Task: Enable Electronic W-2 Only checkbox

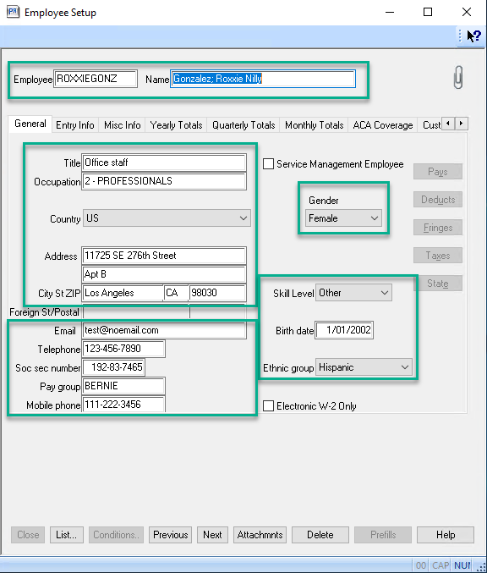Action: point(268,405)
